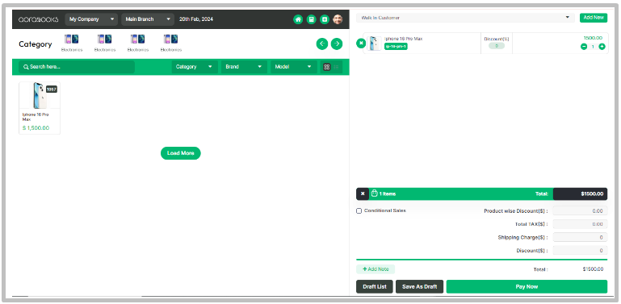Click the shopping bag items icon
The height and width of the screenshot is (304, 621).
click(374, 194)
